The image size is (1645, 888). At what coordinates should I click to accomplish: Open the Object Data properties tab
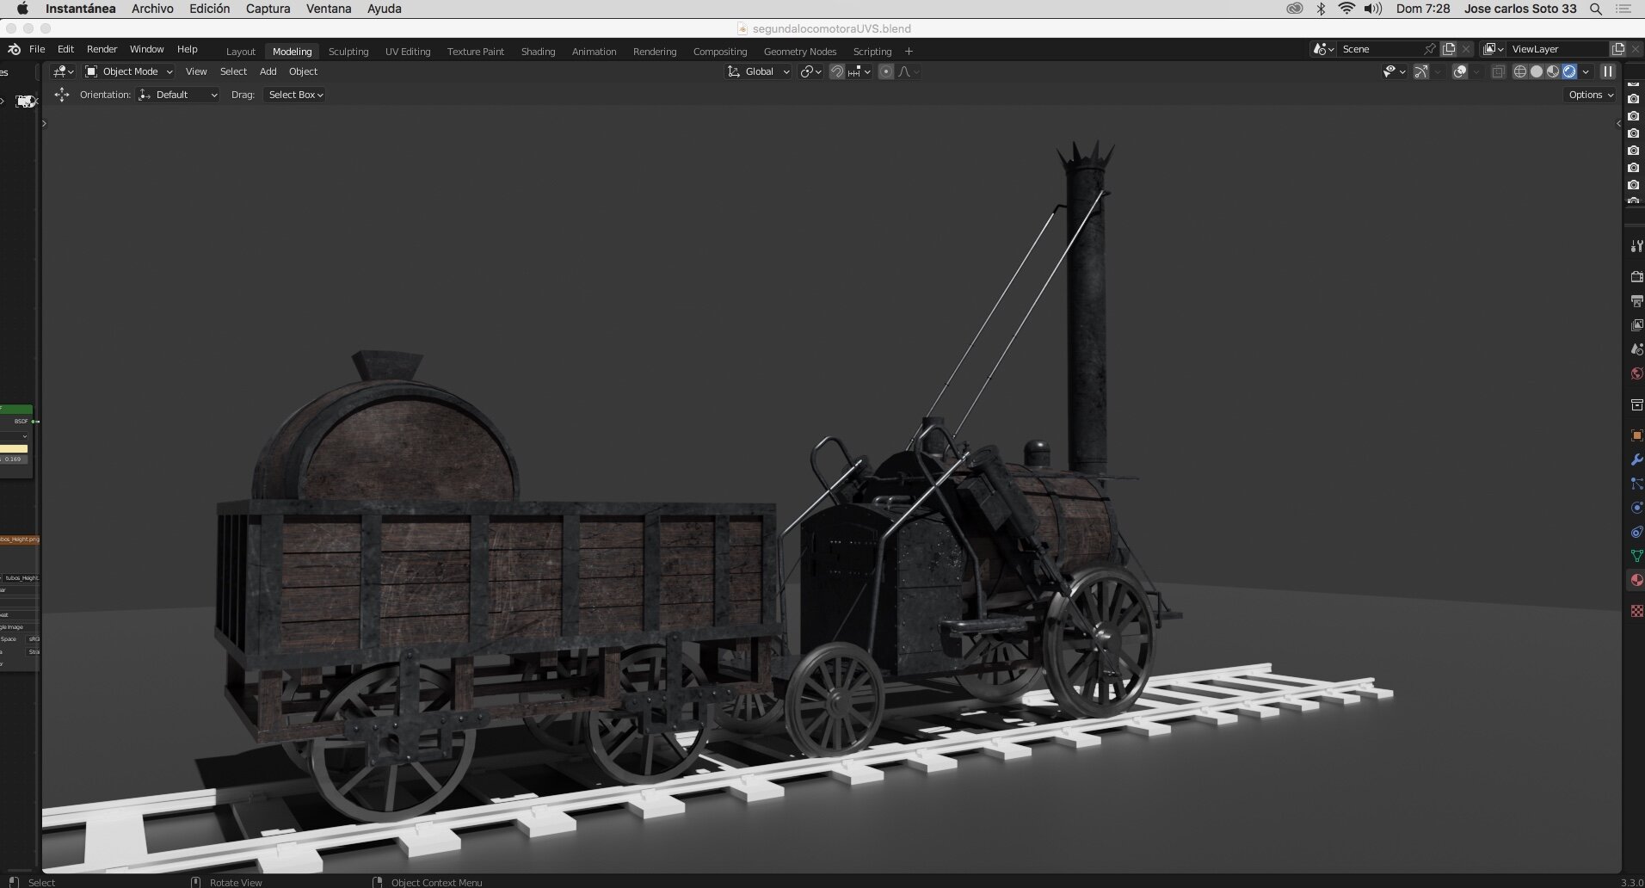pyautogui.click(x=1636, y=556)
